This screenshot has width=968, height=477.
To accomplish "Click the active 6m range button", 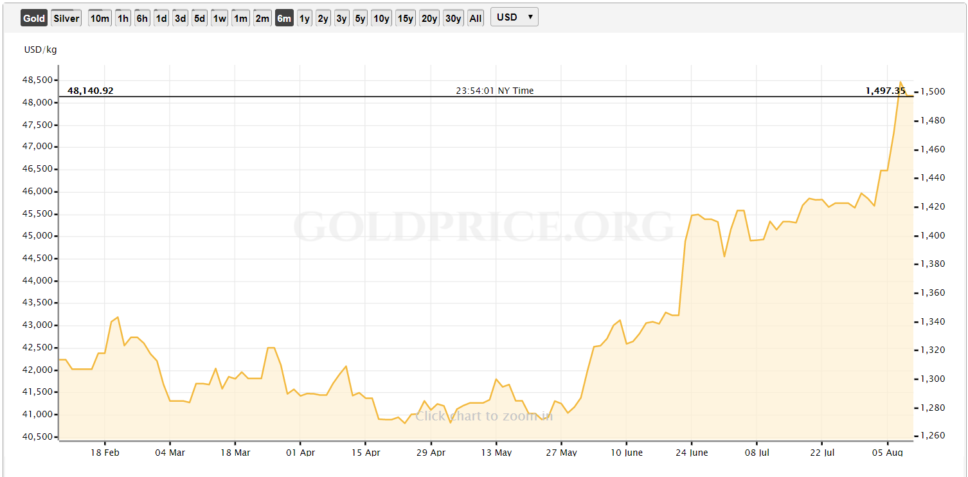I will tap(284, 18).
